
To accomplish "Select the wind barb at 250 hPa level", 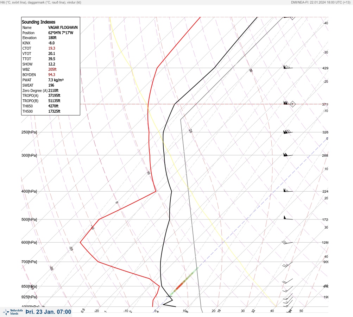I will pyautogui.click(x=288, y=132).
